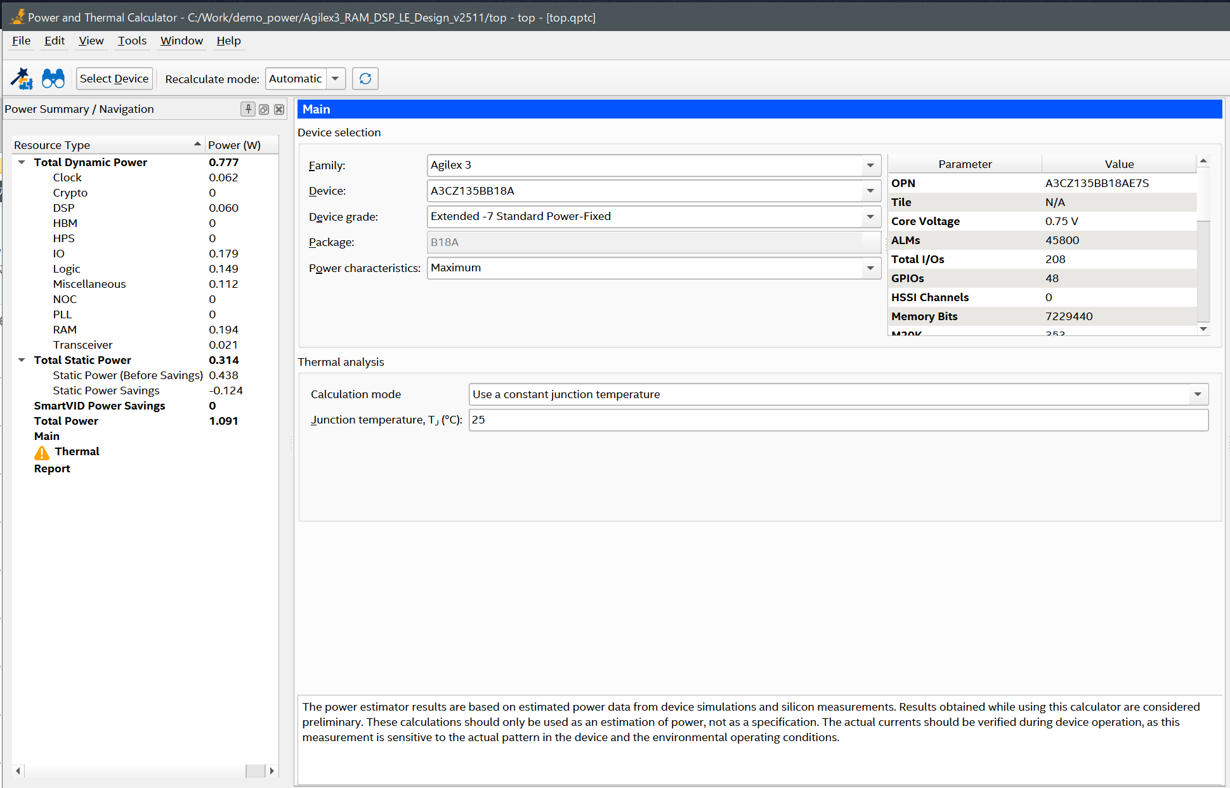
Task: Click the recalculate refresh icon
Action: point(365,79)
